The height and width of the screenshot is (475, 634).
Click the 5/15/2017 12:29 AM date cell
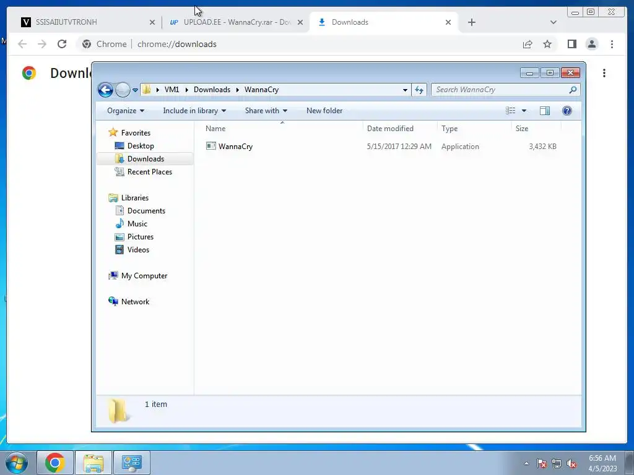pos(399,147)
